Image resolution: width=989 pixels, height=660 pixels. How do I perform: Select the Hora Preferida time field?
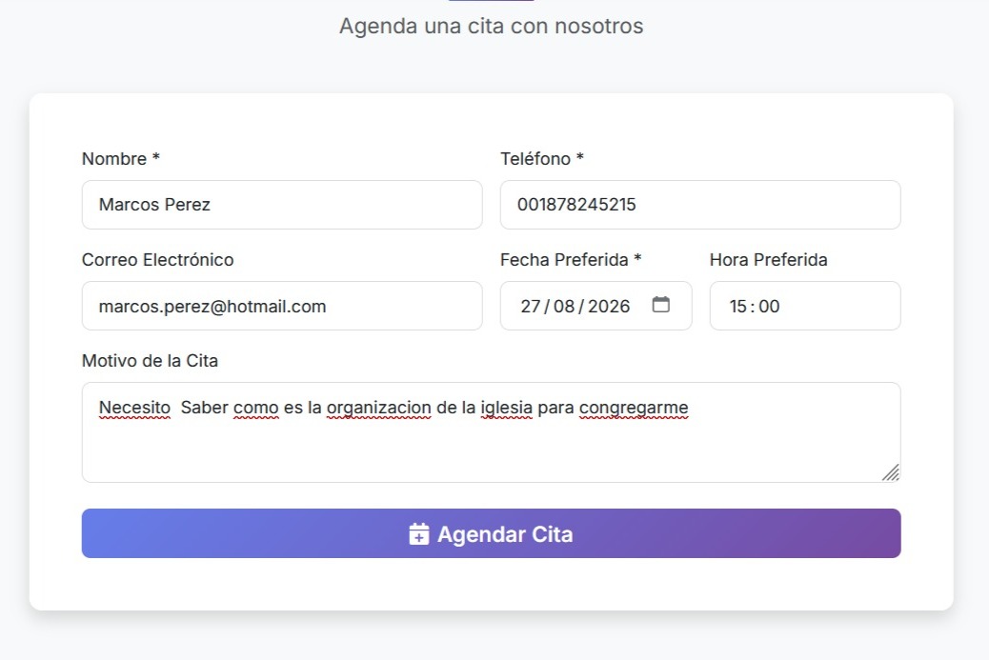[x=805, y=306]
